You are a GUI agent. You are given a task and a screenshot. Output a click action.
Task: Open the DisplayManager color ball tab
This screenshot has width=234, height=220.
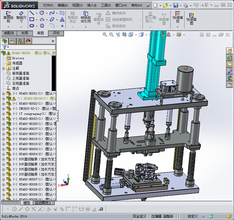point(28,41)
